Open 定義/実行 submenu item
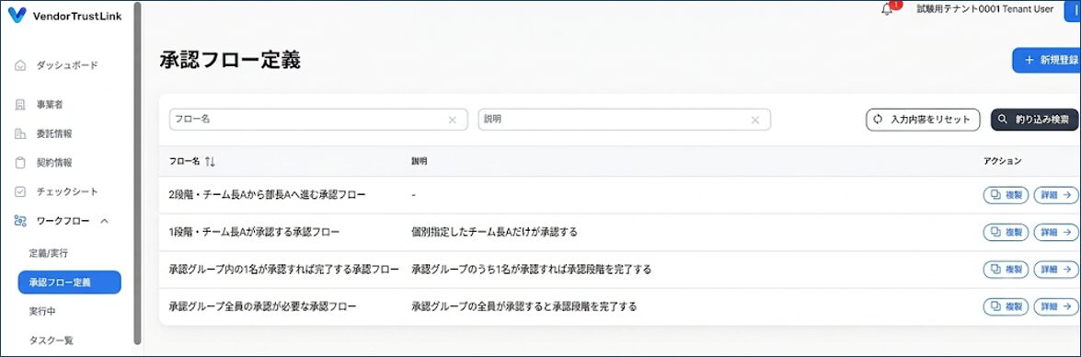The image size is (1081, 357). pyautogui.click(x=48, y=253)
